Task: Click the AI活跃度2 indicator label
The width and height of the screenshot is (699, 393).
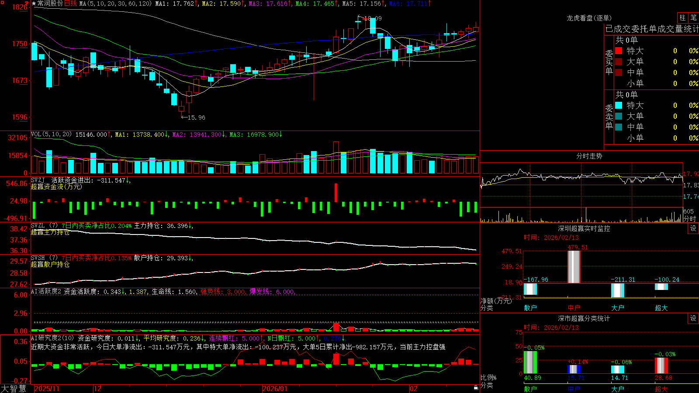Action: click(46, 291)
